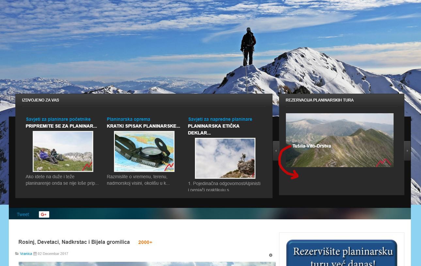Click the climber on rocky peak thumbnail
Viewport: 421px width, 266px height.
(225, 158)
